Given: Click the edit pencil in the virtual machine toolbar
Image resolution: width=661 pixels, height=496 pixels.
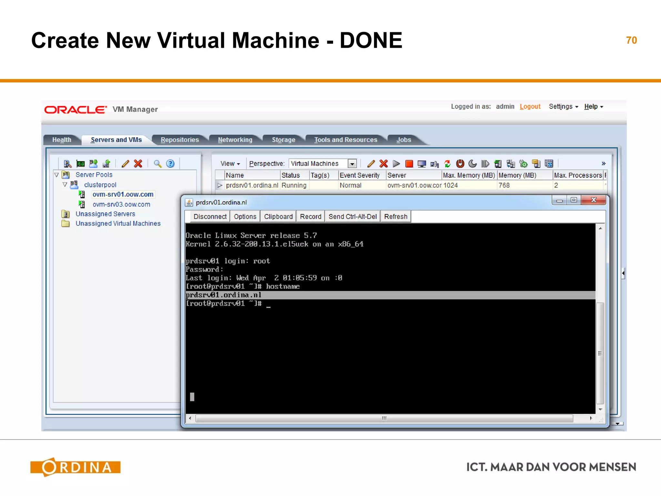Looking at the screenshot, I should point(371,164).
